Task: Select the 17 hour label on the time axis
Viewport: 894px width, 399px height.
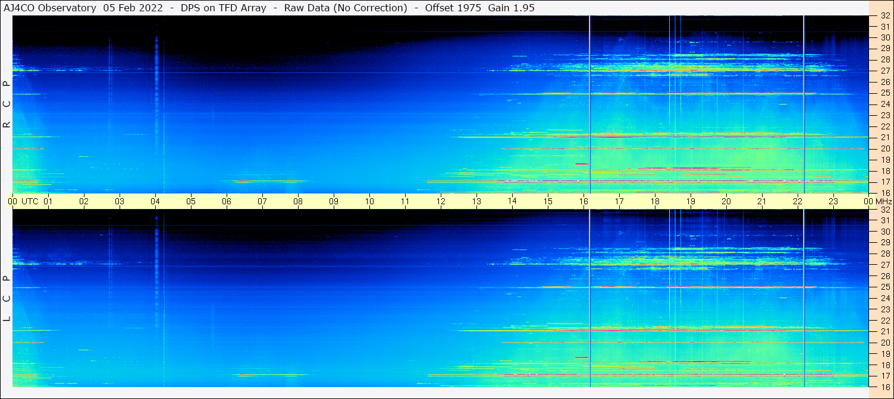Action: (x=619, y=201)
